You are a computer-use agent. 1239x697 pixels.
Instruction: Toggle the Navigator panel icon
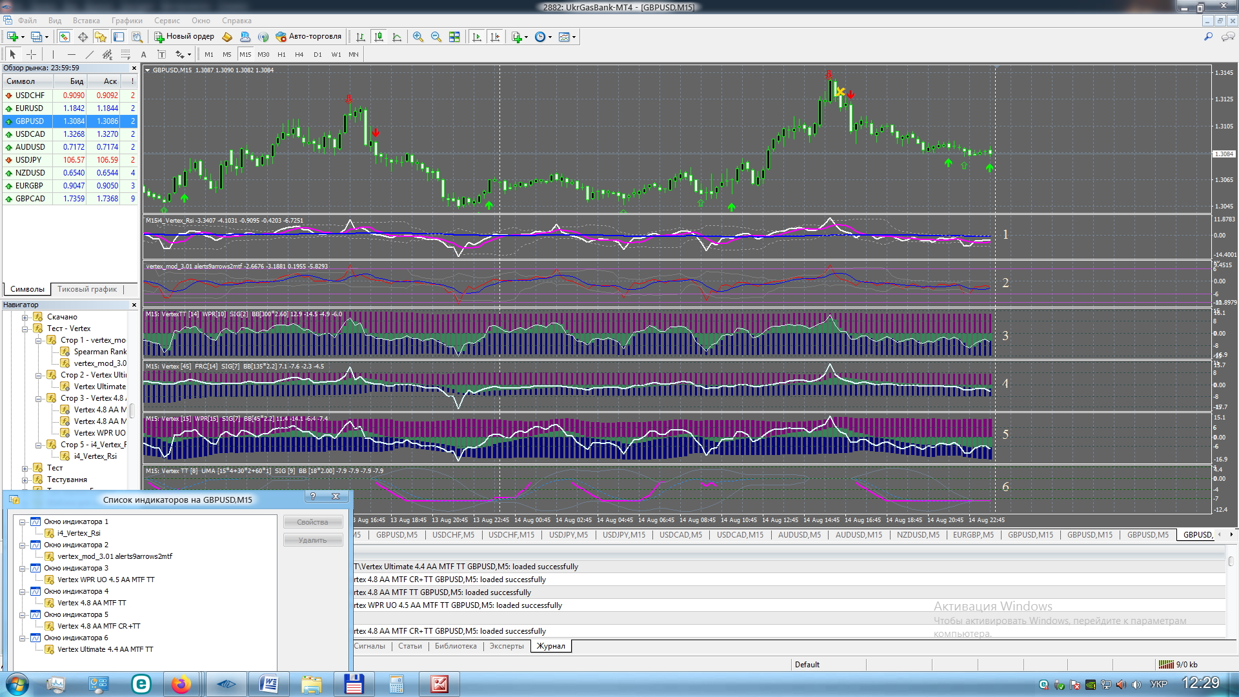[100, 37]
